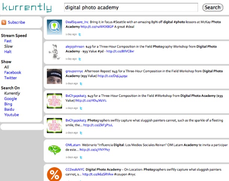
Task: Click the Twitter icon on the alejojohnson post
Action: 80,59
